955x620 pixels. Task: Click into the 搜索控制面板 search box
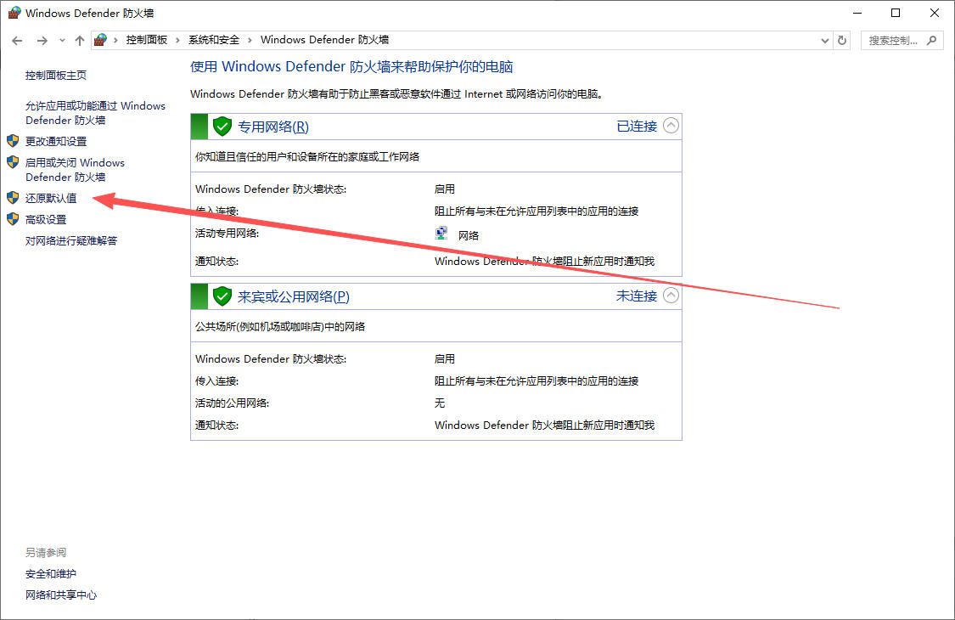coord(893,40)
